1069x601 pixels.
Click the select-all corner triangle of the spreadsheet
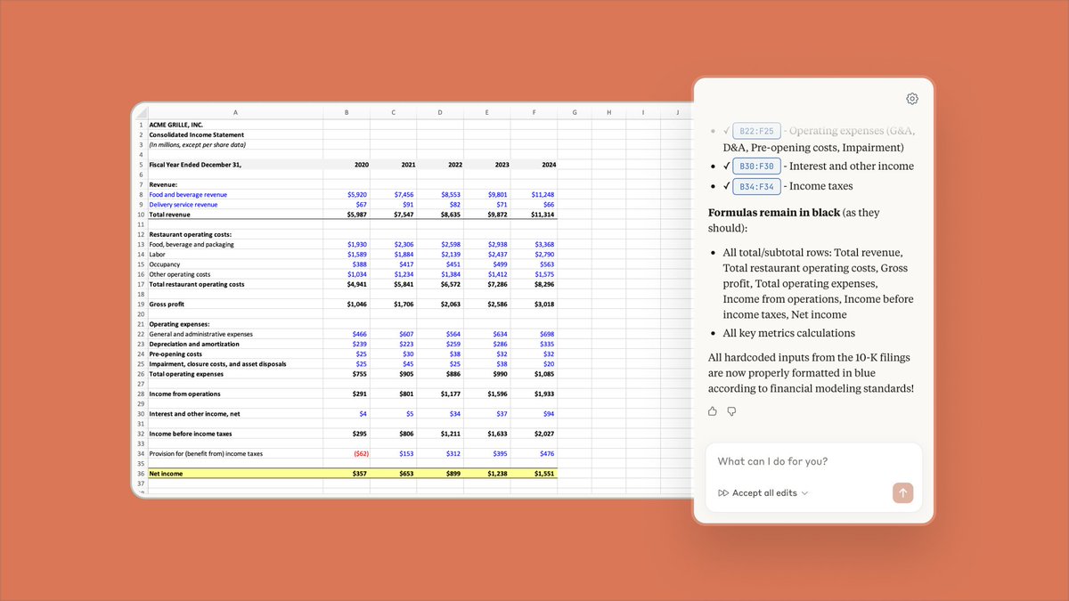tap(141, 112)
